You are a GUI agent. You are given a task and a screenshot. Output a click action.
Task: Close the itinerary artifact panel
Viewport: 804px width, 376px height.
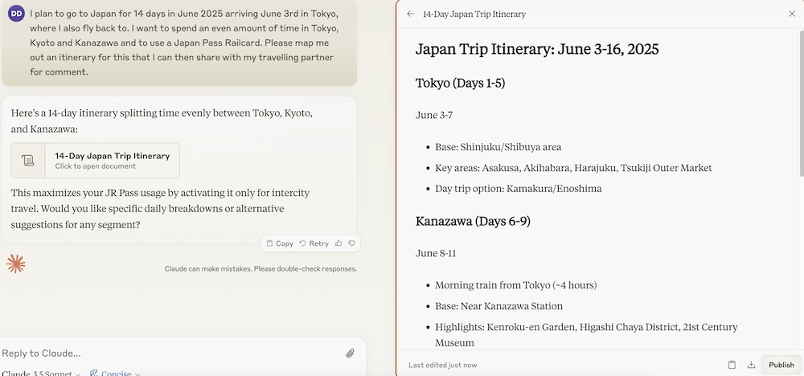pos(792,14)
